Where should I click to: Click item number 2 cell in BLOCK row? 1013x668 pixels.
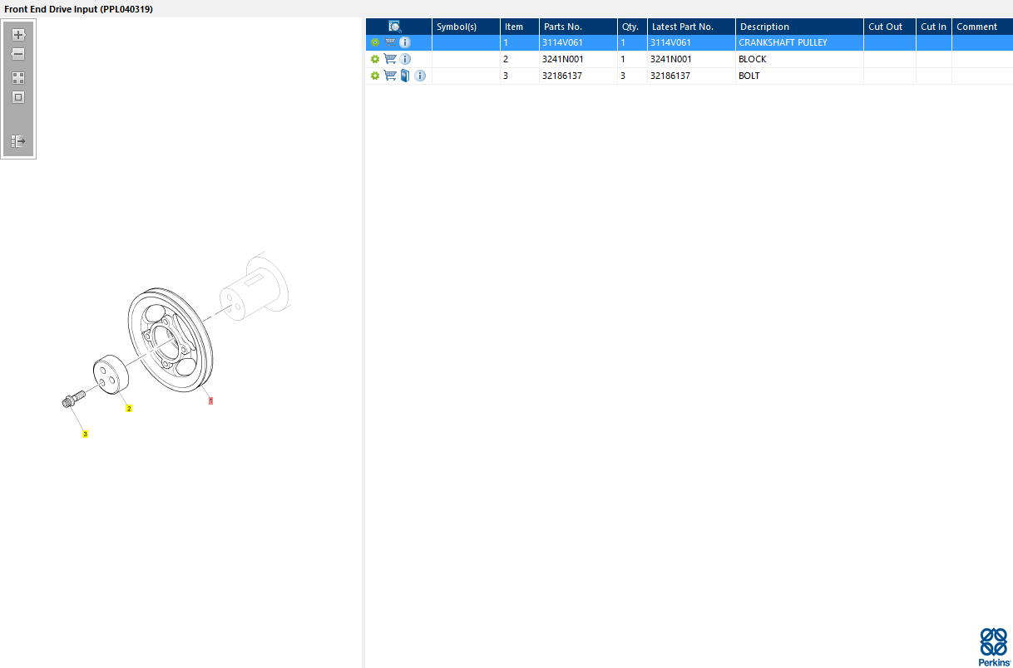[x=520, y=59]
